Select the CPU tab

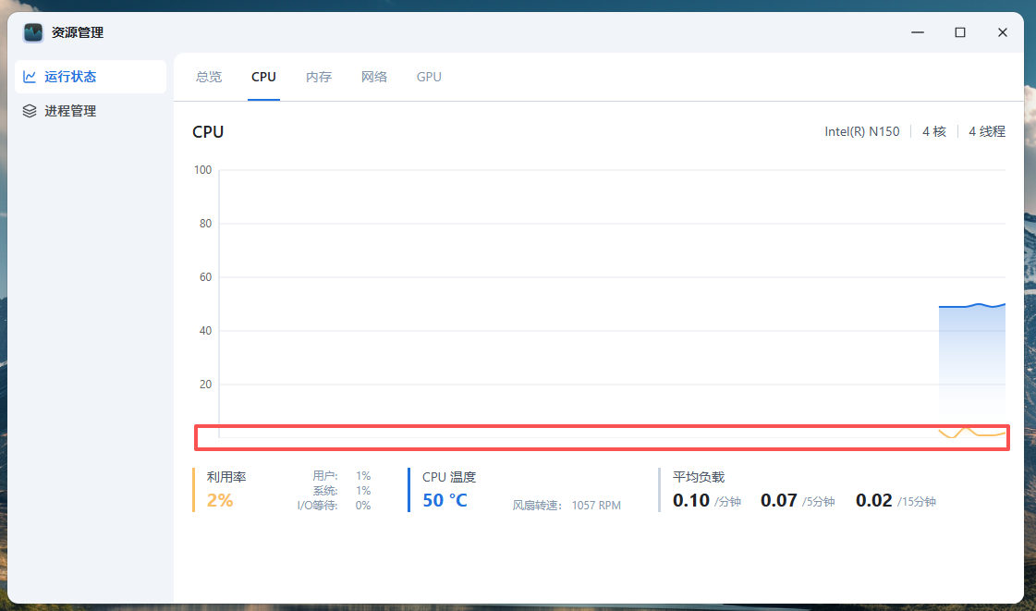[263, 77]
